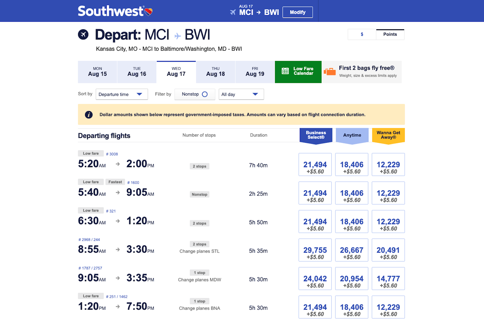Select the Fri Aug 19 date tab
This screenshot has height=322, width=484.
[255, 72]
